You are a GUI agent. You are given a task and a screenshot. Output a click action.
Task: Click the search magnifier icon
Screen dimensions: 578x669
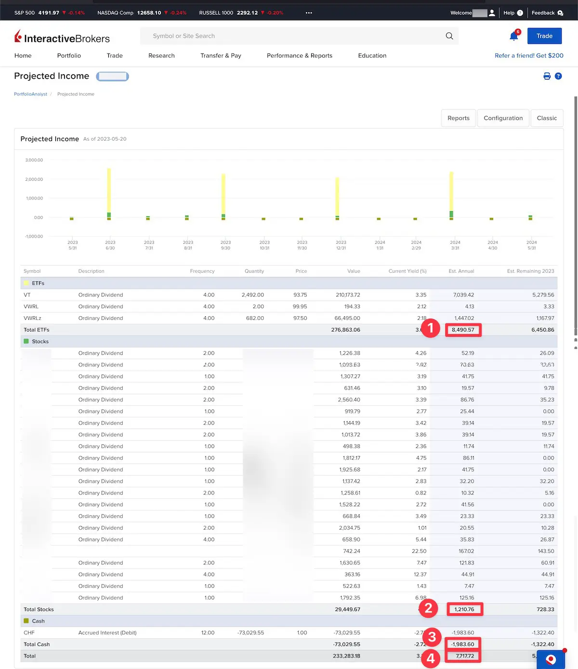coord(449,36)
